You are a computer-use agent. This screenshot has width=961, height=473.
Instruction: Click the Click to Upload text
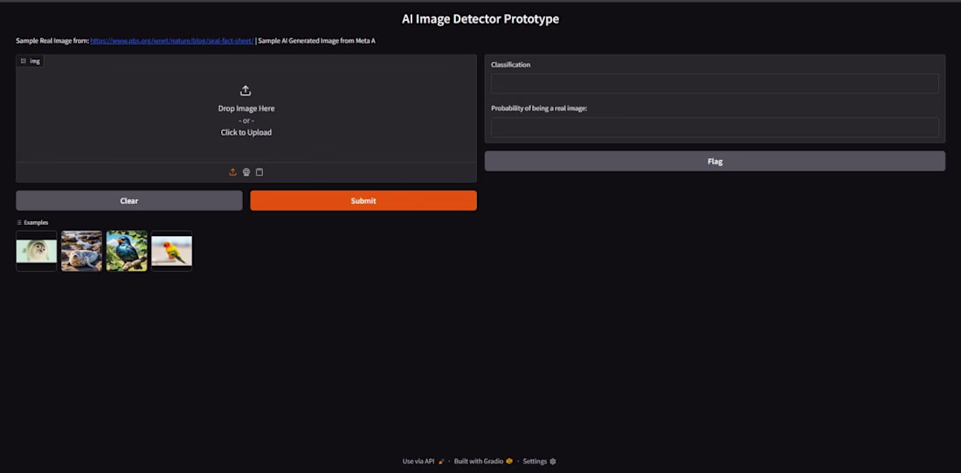pos(246,133)
